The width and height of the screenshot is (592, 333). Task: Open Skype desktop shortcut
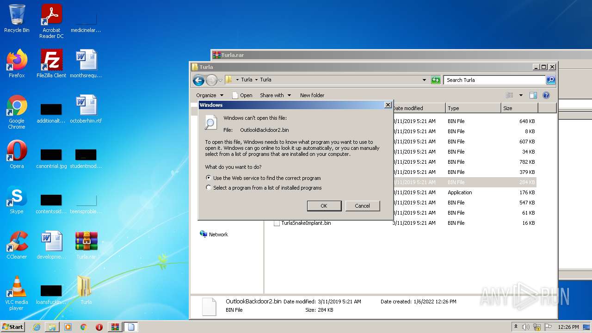17,200
